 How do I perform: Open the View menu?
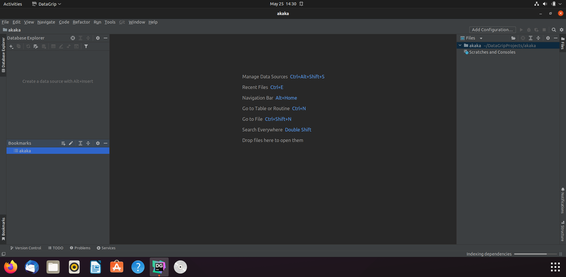29,22
